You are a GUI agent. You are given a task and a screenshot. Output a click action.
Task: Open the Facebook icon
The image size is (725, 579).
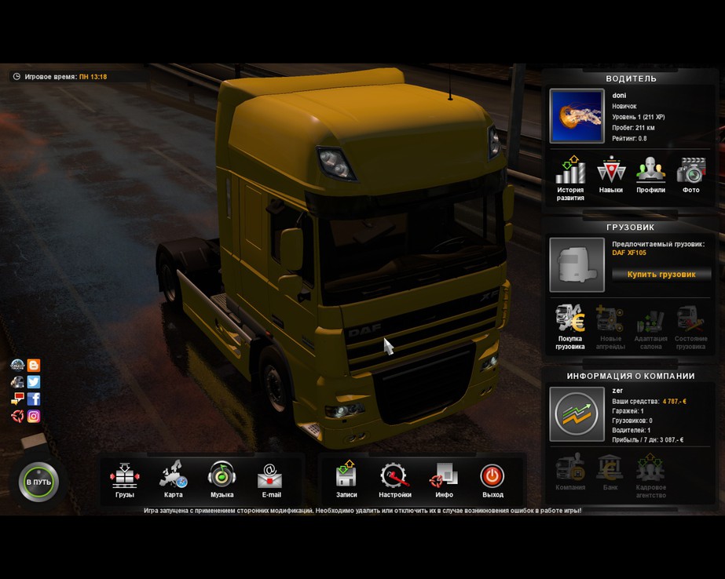[x=34, y=399]
